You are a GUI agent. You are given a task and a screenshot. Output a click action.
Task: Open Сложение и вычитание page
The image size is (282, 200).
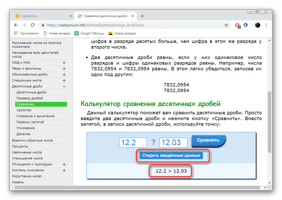(x=35, y=116)
